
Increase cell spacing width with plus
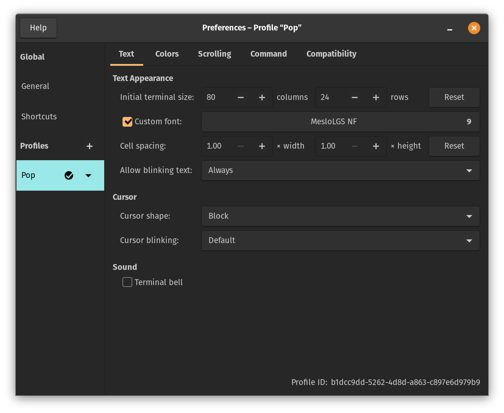click(262, 146)
